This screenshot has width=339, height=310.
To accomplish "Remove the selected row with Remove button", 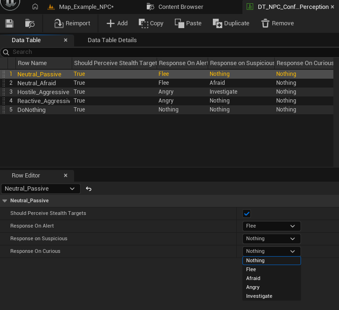I will tap(277, 23).
